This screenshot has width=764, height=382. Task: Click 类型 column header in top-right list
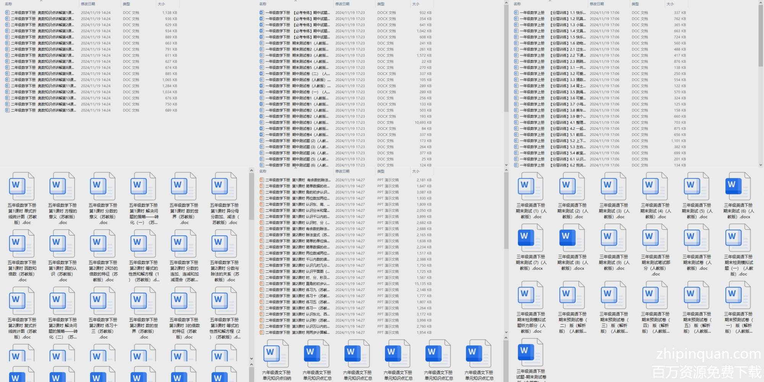[x=635, y=4]
